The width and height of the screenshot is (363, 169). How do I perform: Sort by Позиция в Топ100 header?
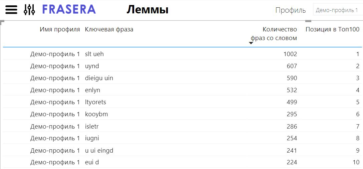tap(332, 29)
